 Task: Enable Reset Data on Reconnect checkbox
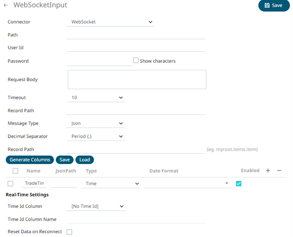(x=69, y=232)
